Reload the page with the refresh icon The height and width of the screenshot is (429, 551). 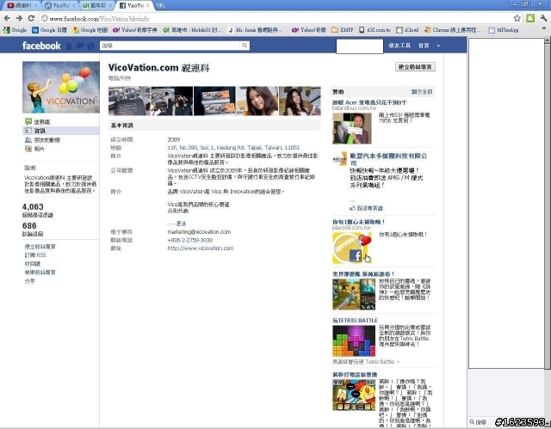coord(31,18)
